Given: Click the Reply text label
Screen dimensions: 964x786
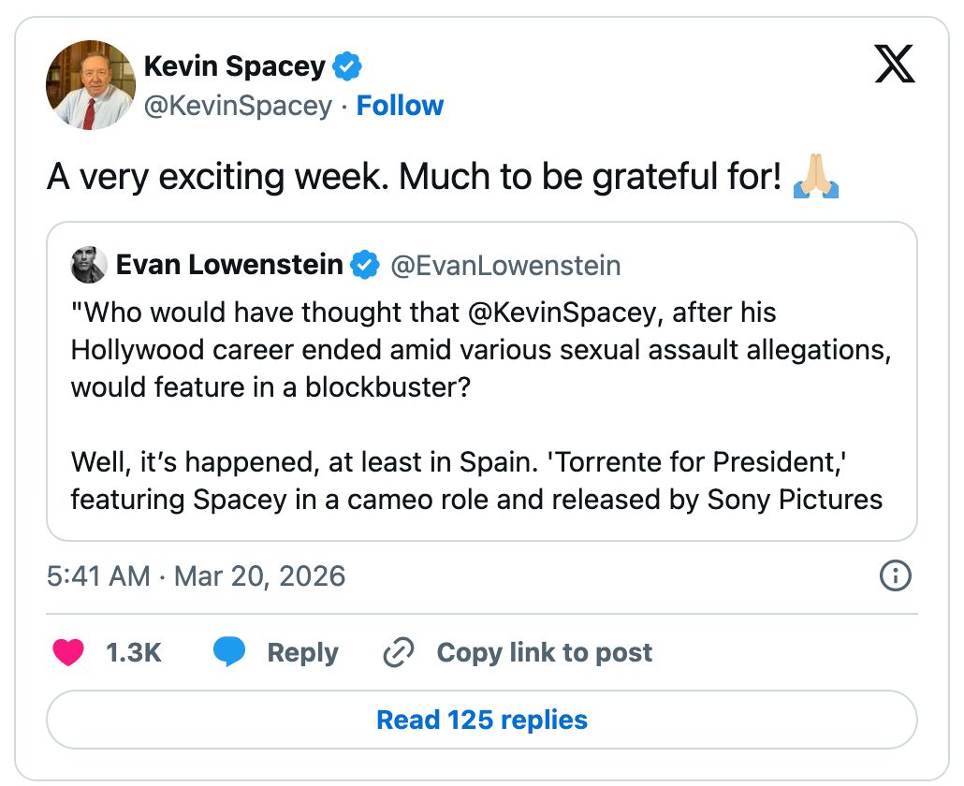Looking at the screenshot, I should 302,652.
